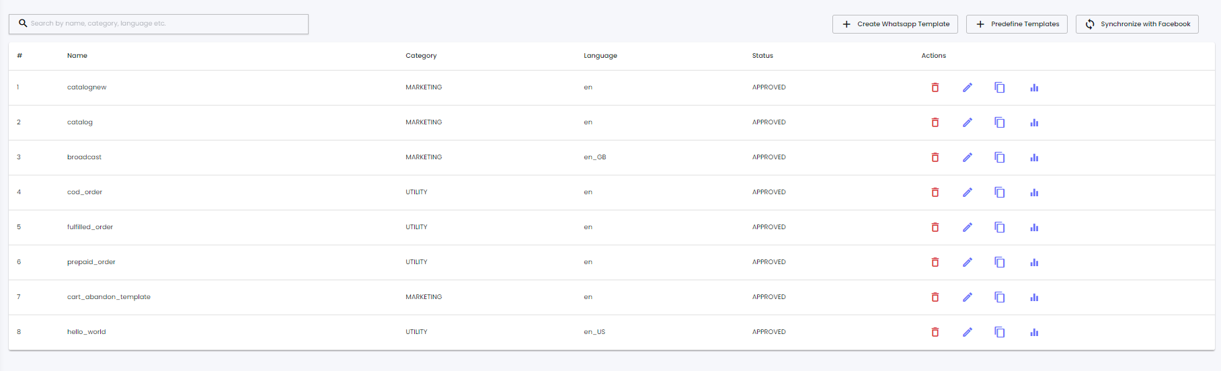Click Create Whatsapp Template button

coord(895,24)
